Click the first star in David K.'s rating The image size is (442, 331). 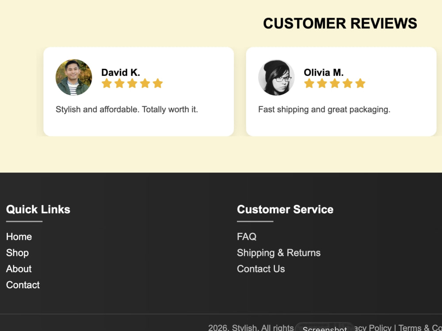click(x=107, y=83)
